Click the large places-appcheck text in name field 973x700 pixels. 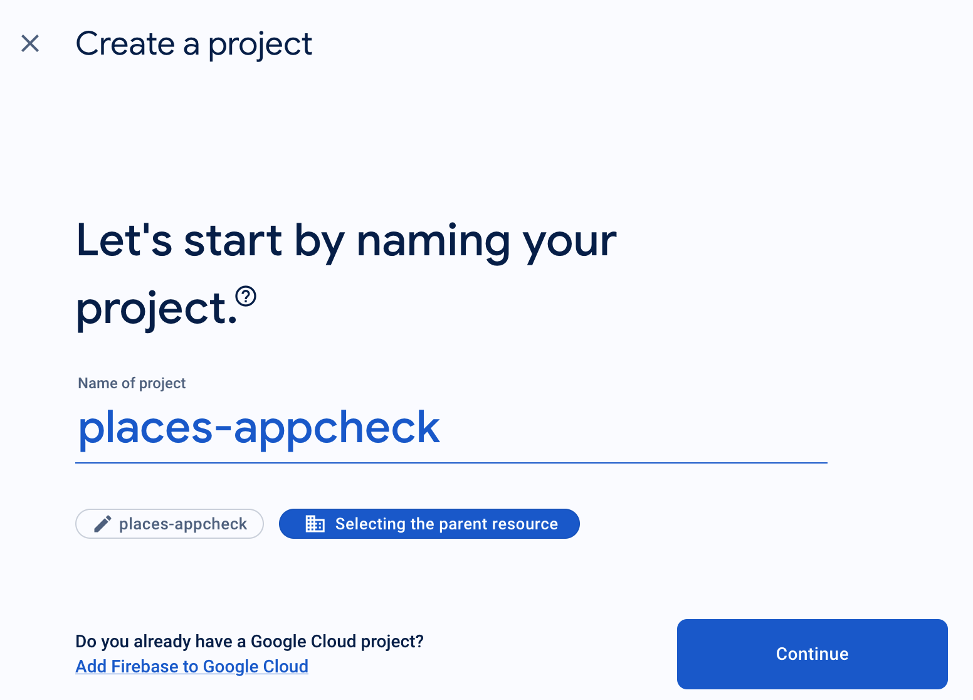pos(259,428)
